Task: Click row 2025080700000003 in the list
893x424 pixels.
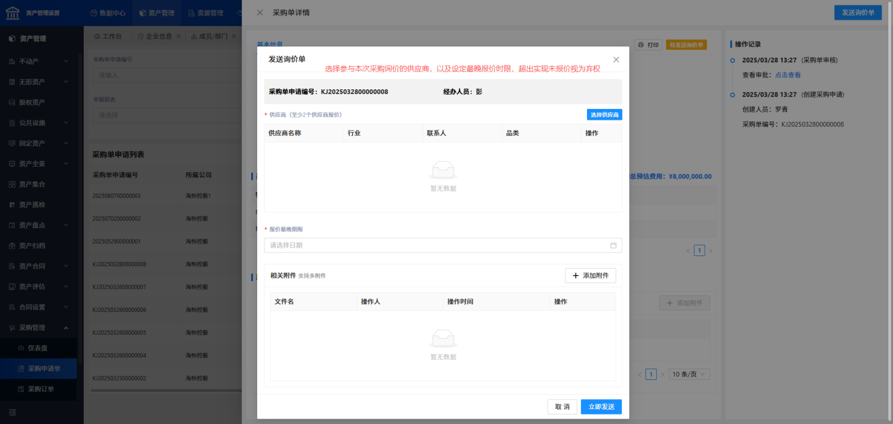Action: point(166,196)
